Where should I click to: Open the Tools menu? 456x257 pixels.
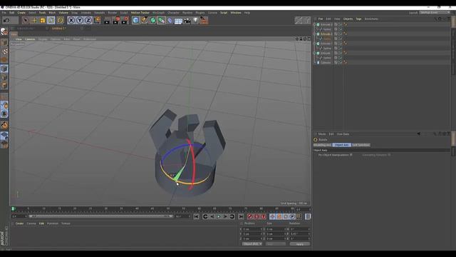click(x=42, y=13)
